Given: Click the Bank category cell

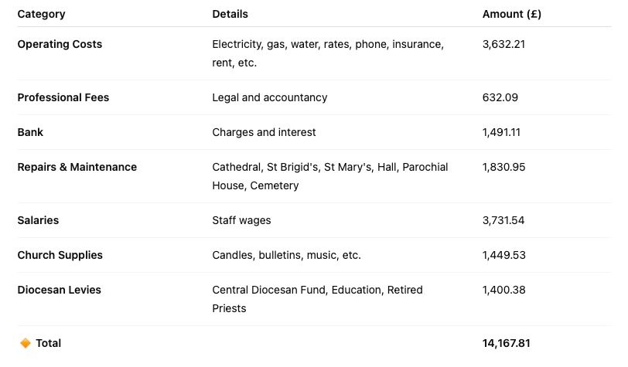Looking at the screenshot, I should pos(30,132).
